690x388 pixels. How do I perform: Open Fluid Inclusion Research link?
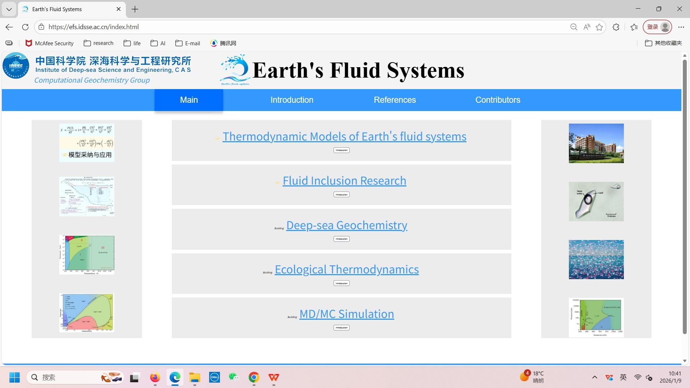point(344,181)
